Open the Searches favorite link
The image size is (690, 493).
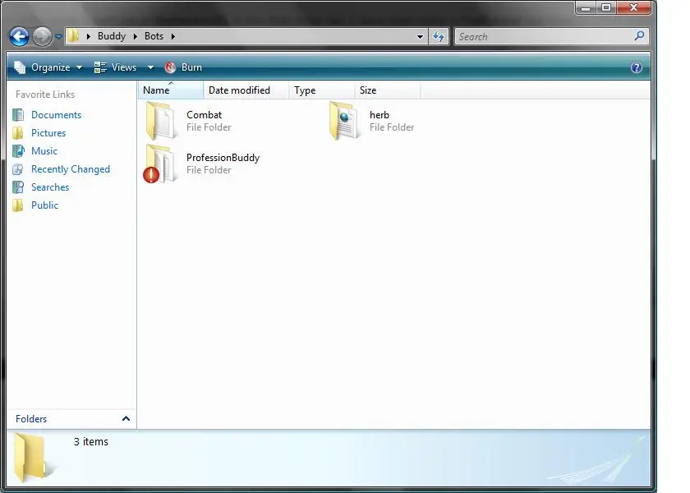click(x=50, y=187)
